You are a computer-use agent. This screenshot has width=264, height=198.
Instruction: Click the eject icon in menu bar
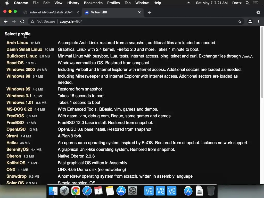pyautogui.click(x=188, y=3)
